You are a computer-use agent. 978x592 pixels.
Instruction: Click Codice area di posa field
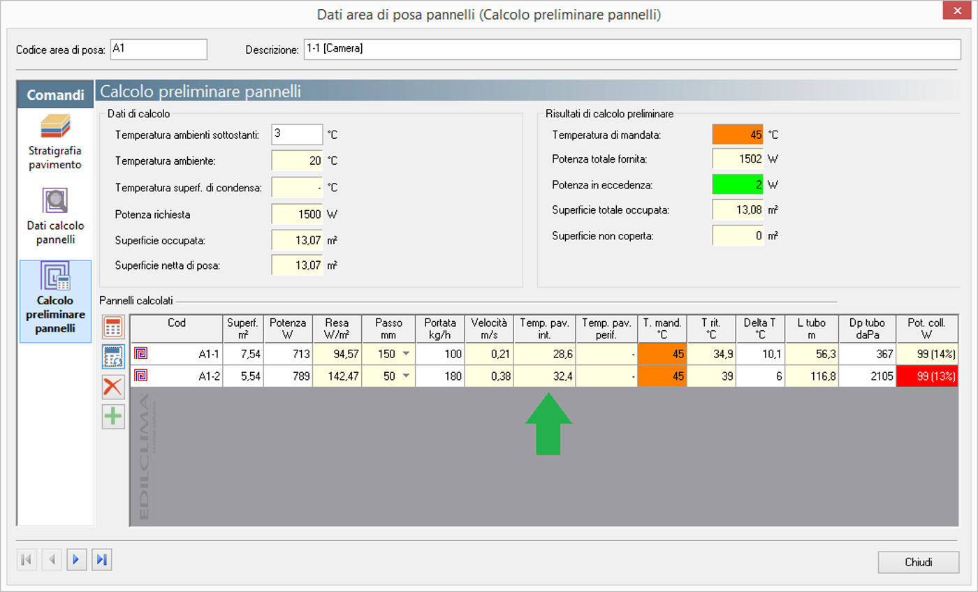pyautogui.click(x=159, y=50)
